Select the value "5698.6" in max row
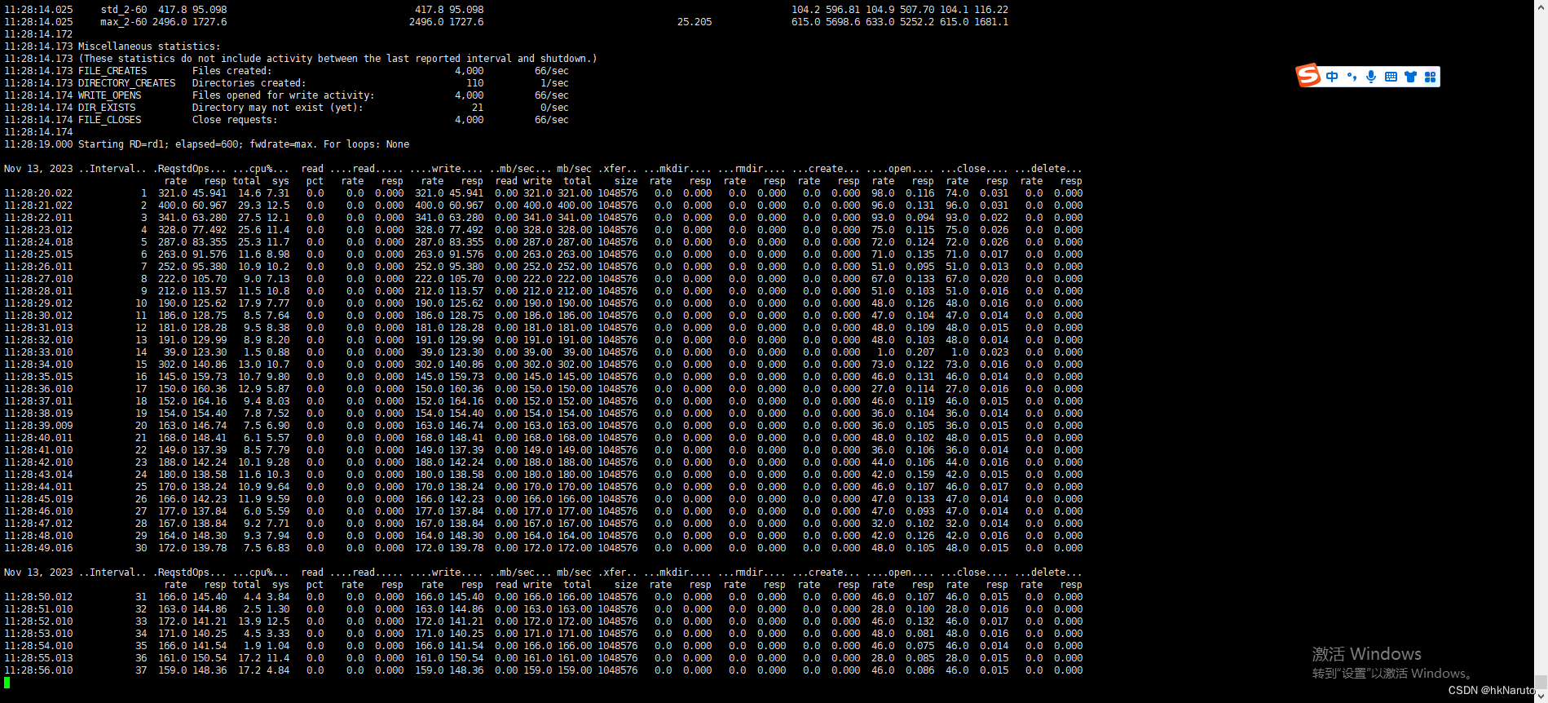Image resolution: width=1548 pixels, height=703 pixels. [x=843, y=22]
